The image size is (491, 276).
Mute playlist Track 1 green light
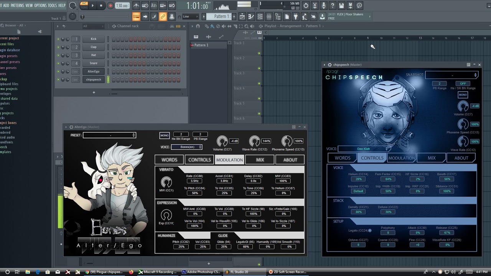pyautogui.click(x=259, y=53)
